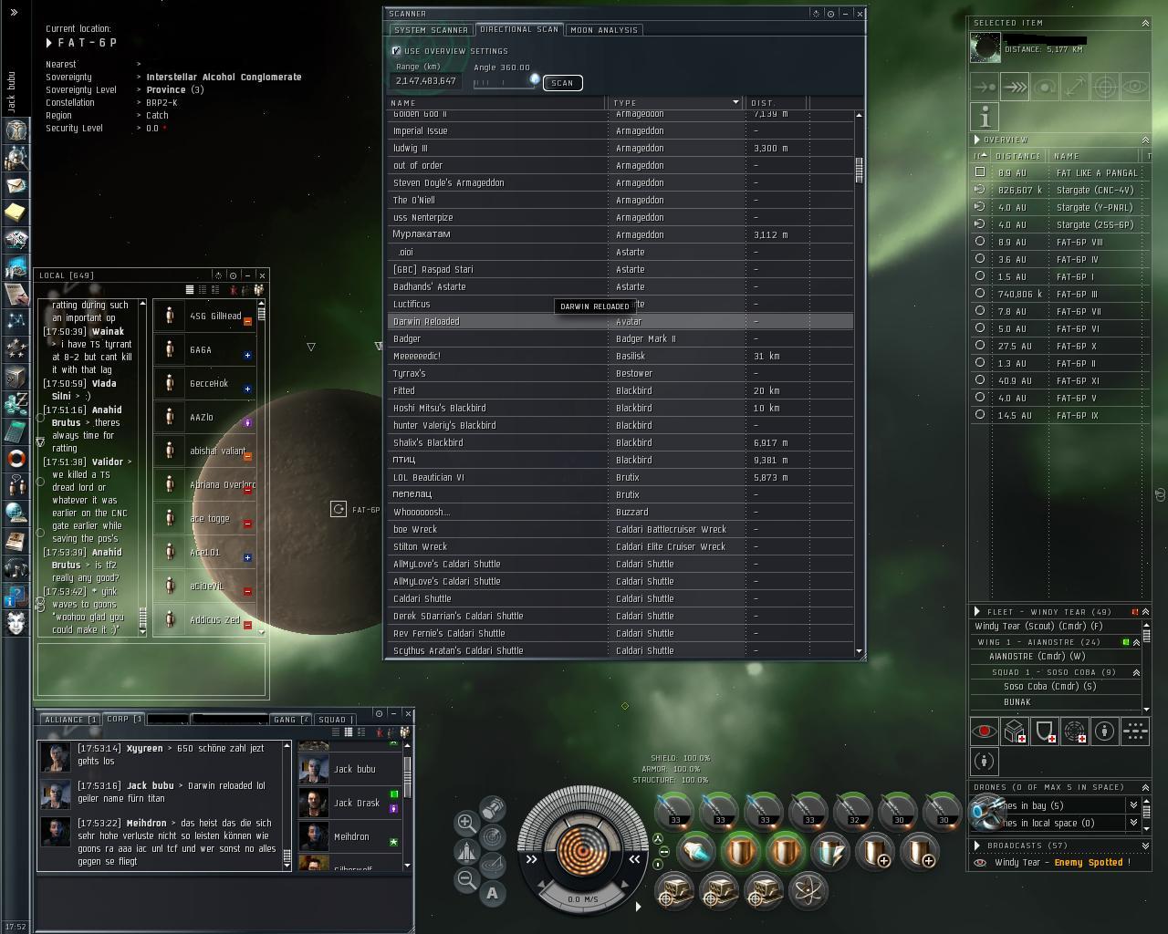Expand the Broadcasts panel chevron
1168x934 pixels.
point(1145,846)
